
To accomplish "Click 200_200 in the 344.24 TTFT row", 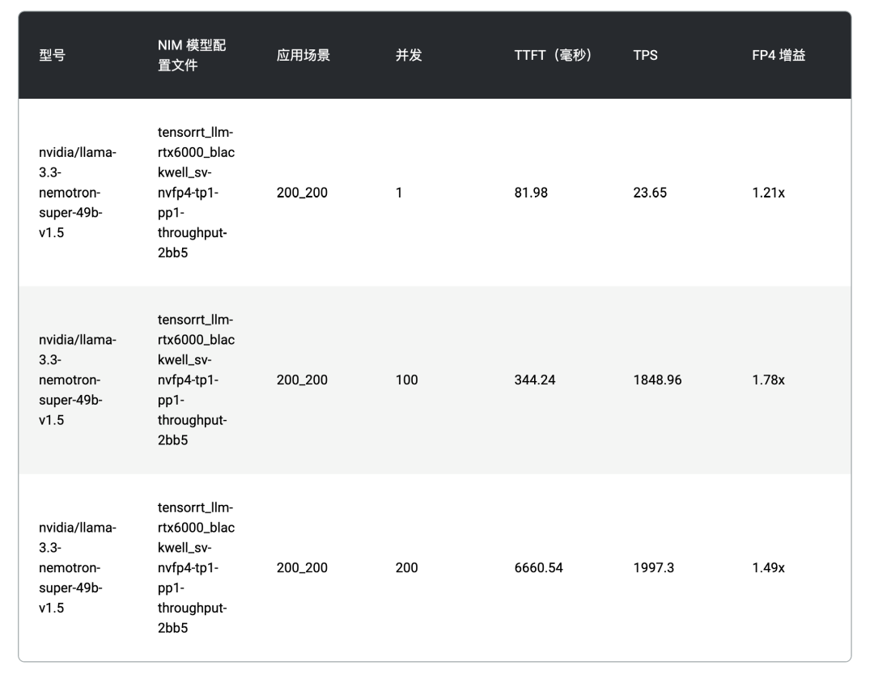I will (302, 380).
